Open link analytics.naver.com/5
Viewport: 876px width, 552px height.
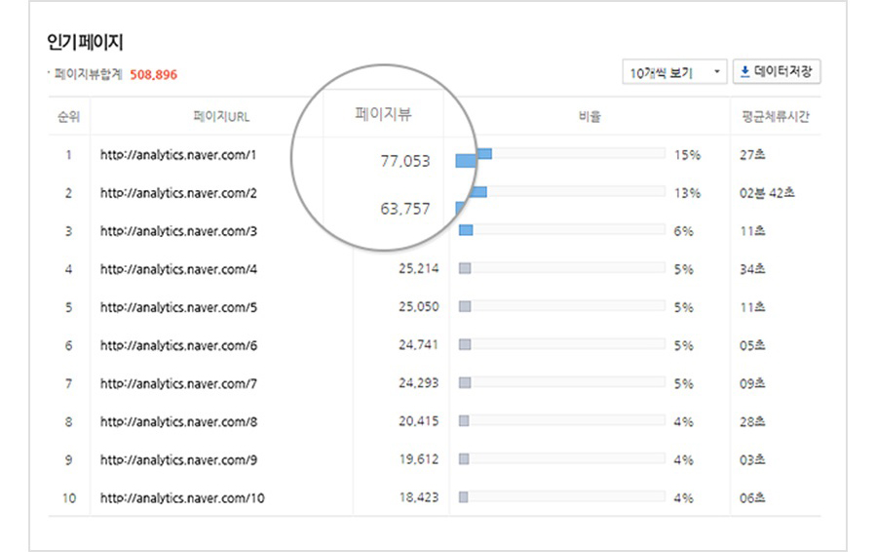click(x=178, y=307)
